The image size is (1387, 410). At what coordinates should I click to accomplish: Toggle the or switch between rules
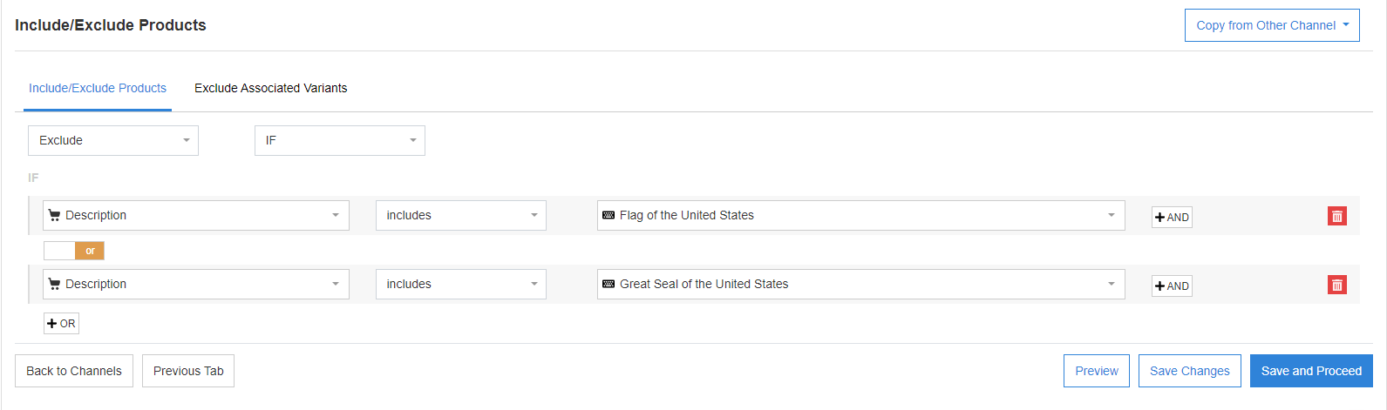[x=74, y=251]
